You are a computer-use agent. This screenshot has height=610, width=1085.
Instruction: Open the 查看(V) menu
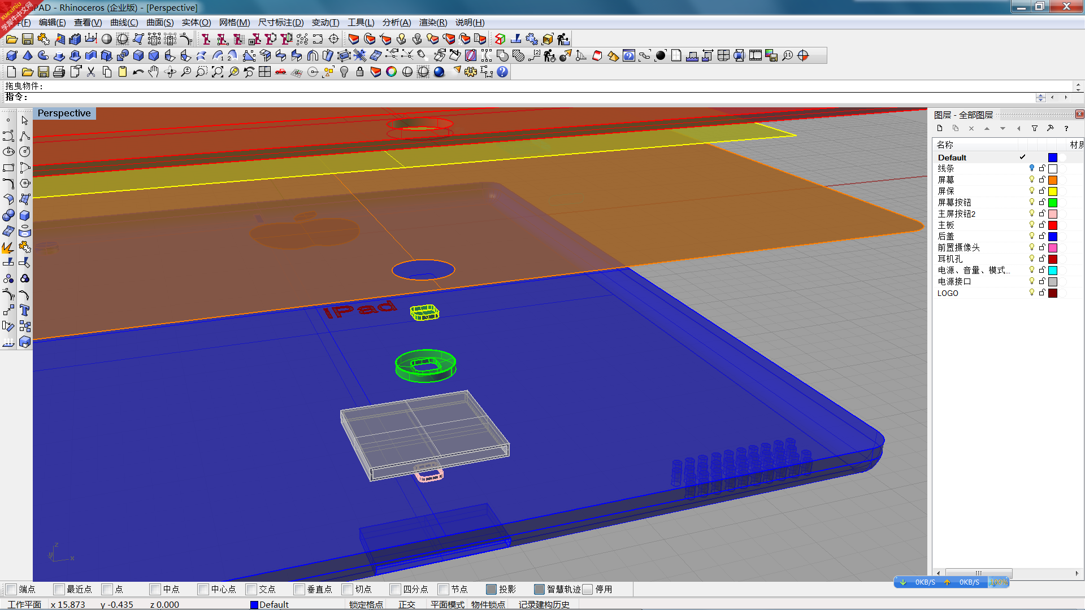(x=88, y=23)
